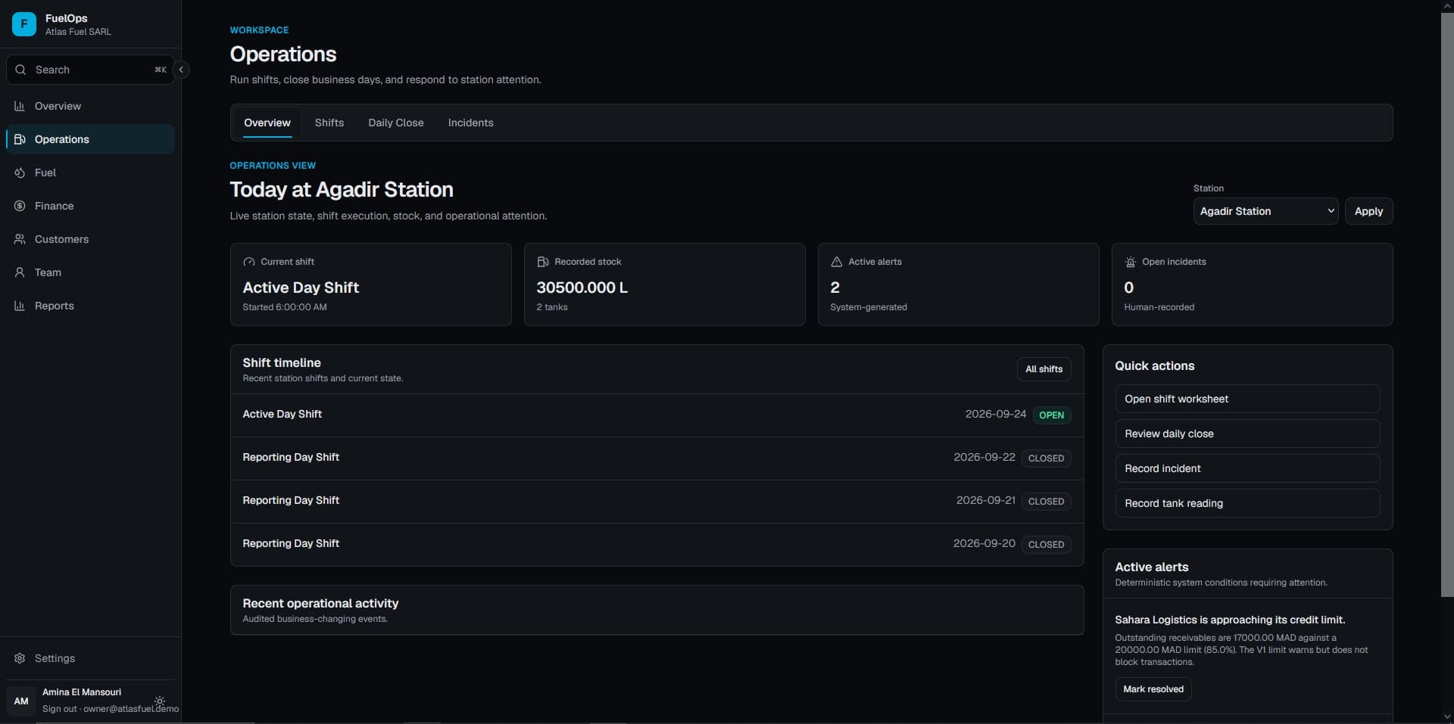Click the 30500.000 L stock value
Screen dimensions: 1454x724
tap(582, 287)
